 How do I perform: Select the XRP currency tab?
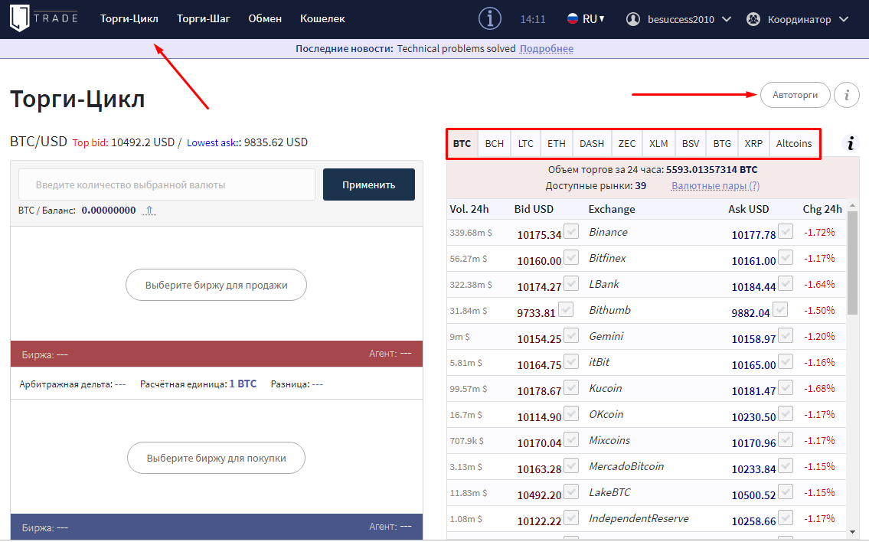click(753, 143)
